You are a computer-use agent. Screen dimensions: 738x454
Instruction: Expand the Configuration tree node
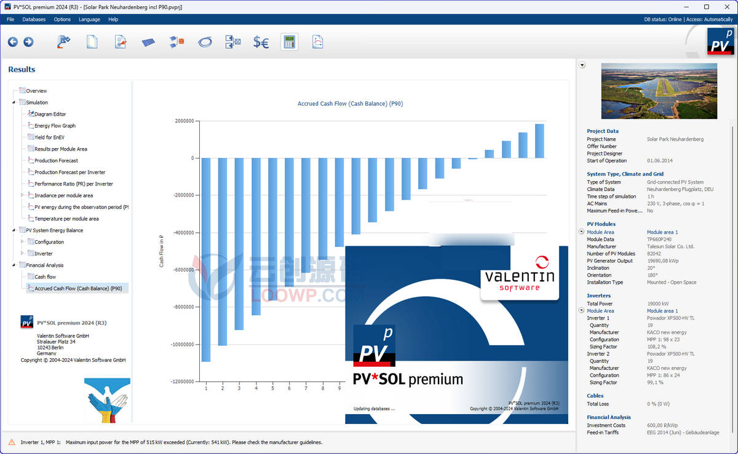[x=23, y=242]
